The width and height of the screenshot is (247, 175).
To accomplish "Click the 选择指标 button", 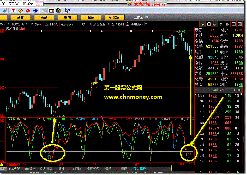I will [67, 24].
